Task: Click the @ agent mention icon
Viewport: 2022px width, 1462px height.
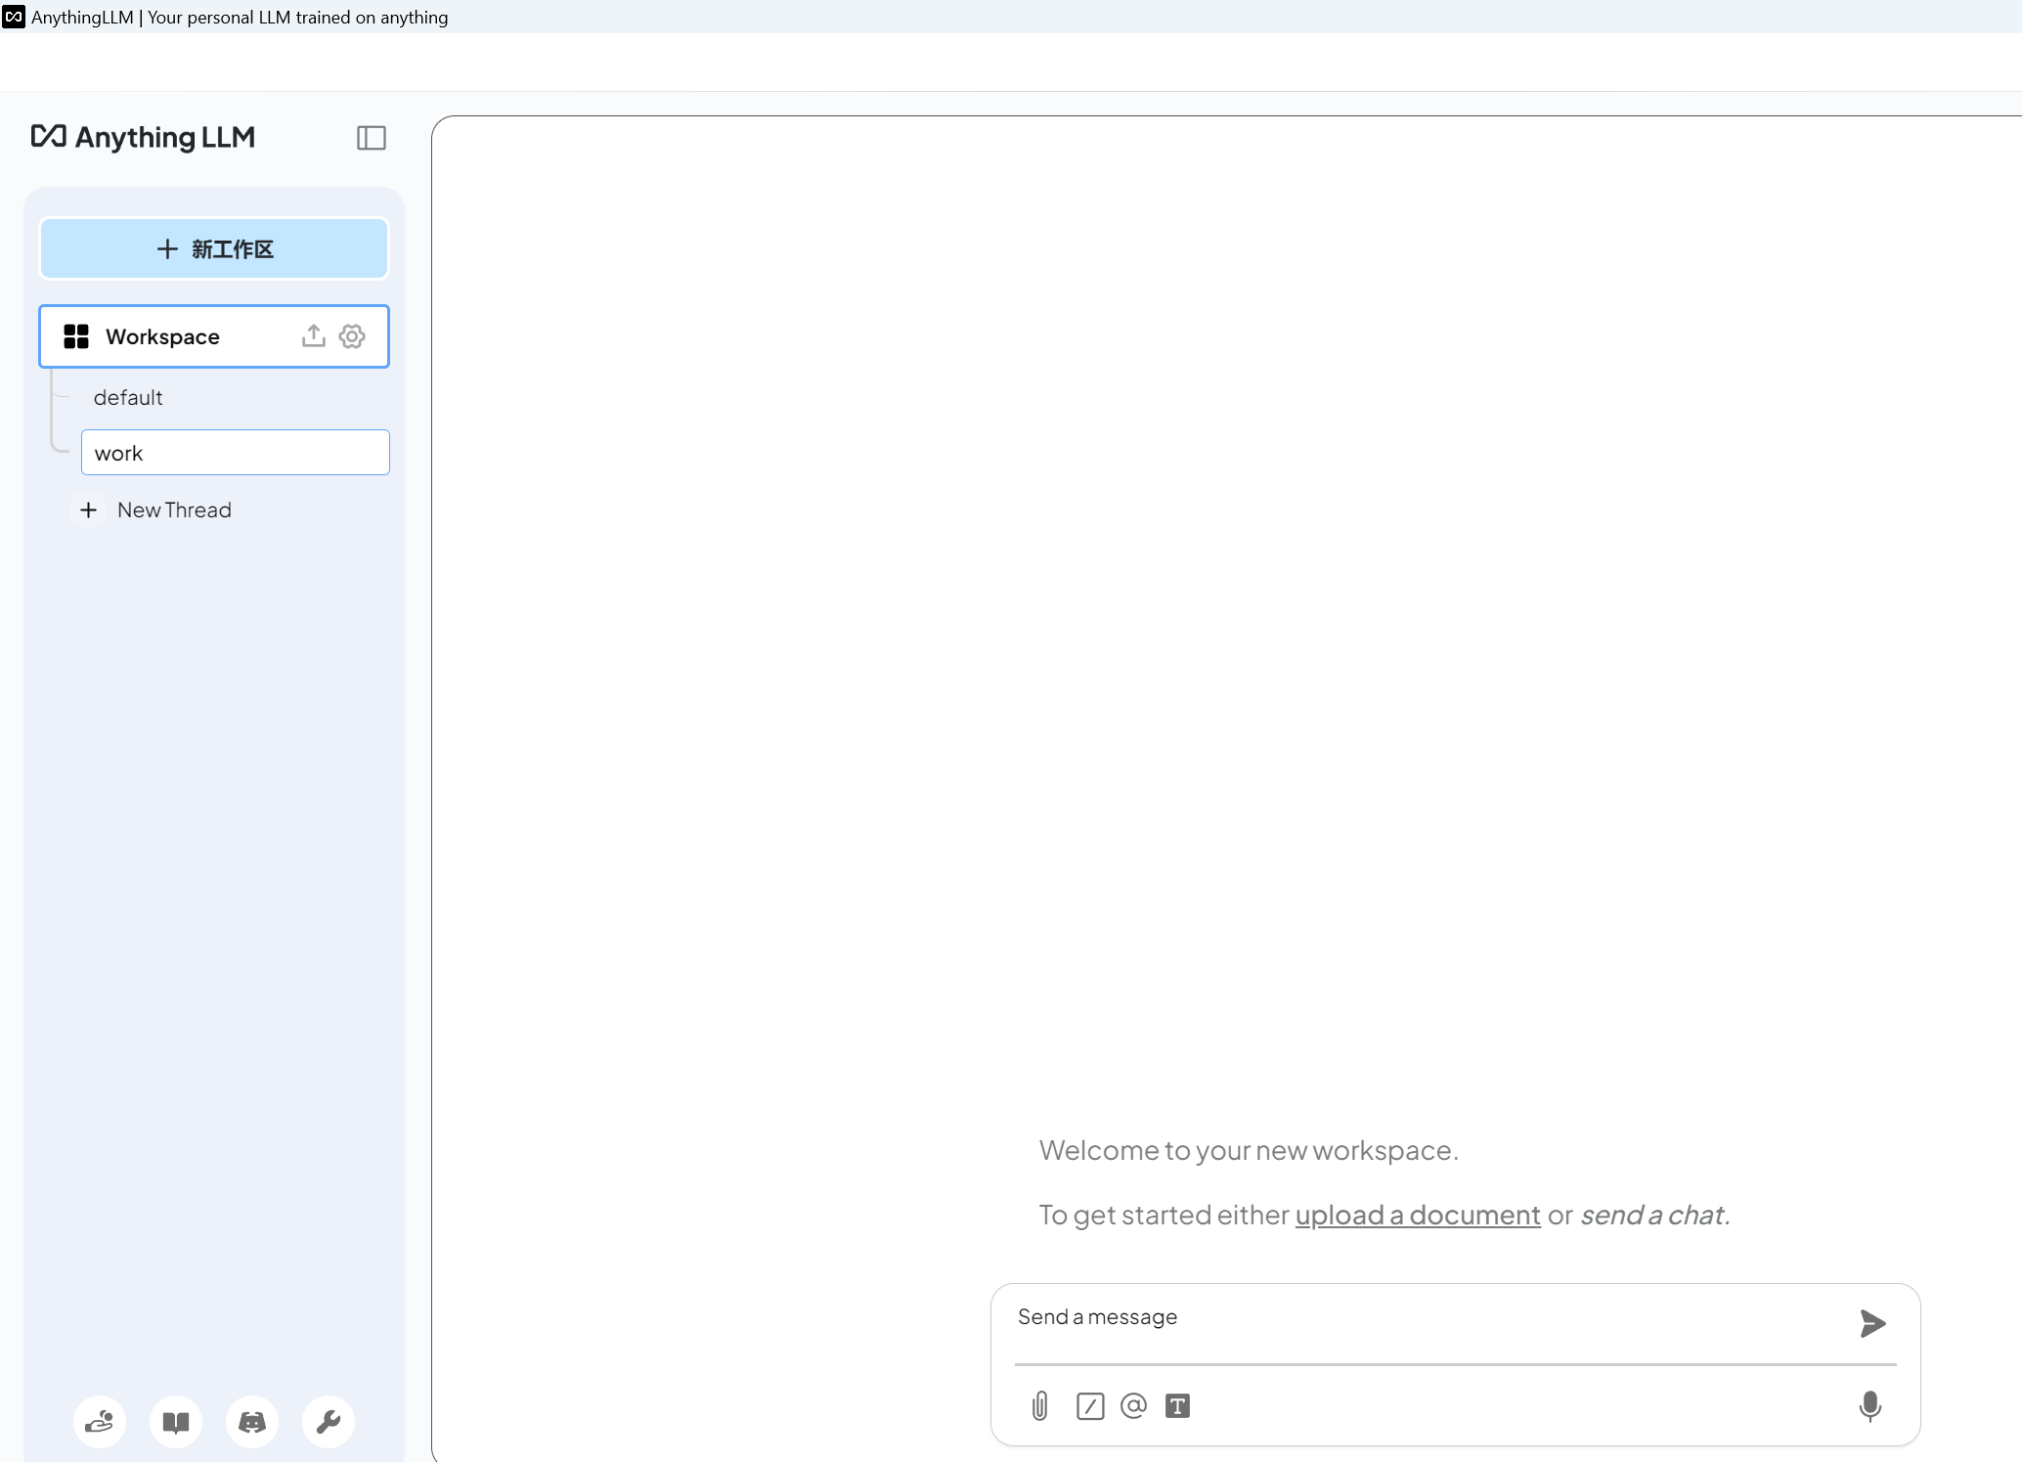Action: [x=1133, y=1406]
